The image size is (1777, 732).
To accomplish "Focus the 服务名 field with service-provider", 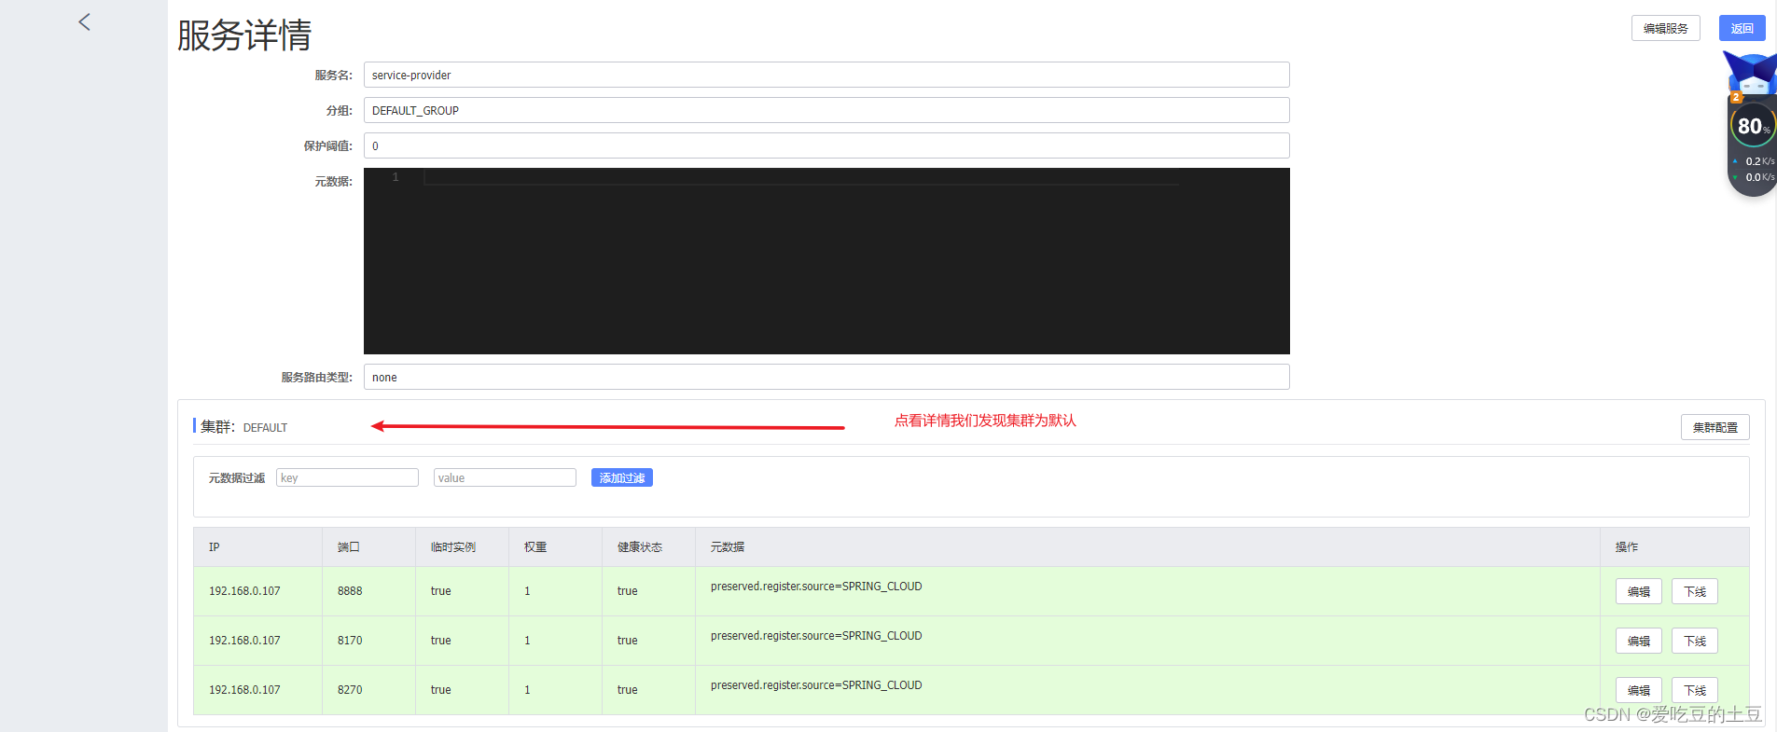I will (x=826, y=75).
